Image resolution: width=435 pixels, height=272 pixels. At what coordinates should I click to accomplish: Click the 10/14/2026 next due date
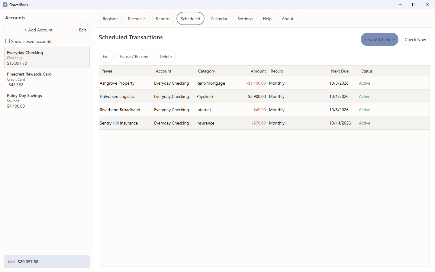[340, 123]
